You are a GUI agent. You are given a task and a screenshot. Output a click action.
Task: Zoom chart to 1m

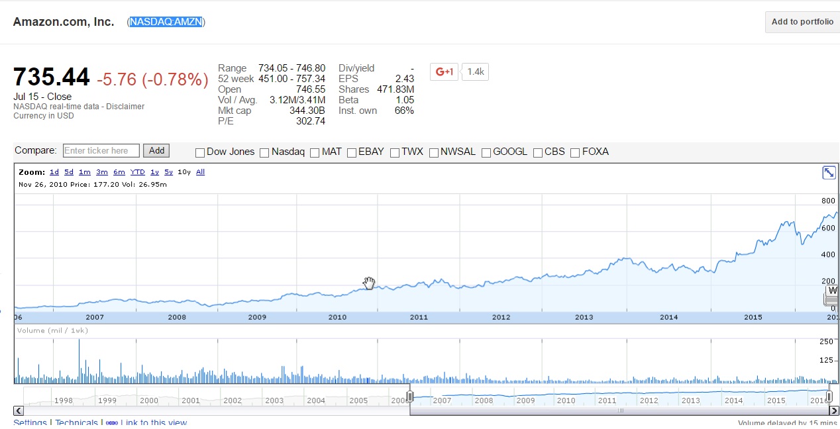85,172
